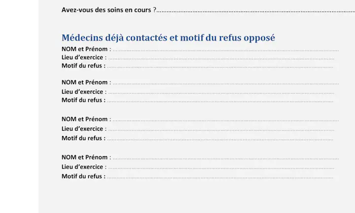Image resolution: width=355 pixels, height=213 pixels.
Task: Select the first doctor's "Lieu d'exercice" dotted line
Action: click(x=221, y=58)
